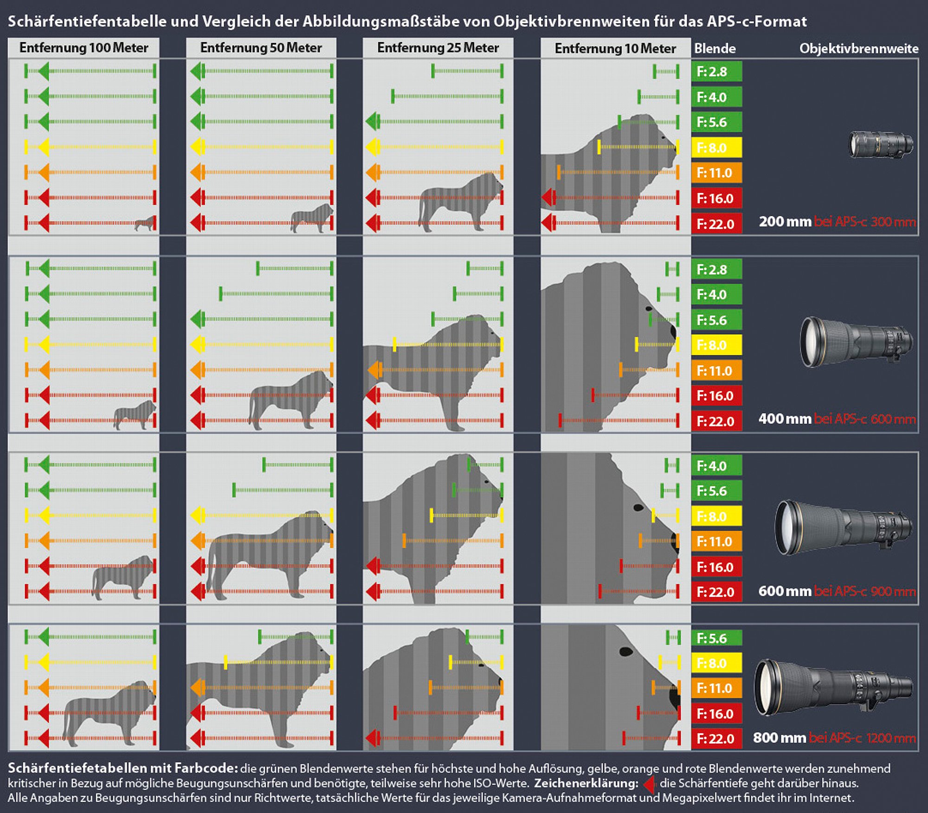Image resolution: width=928 pixels, height=813 pixels.
Task: Click the green F:2.8 swatch for 200 mm
Action: pos(716,71)
